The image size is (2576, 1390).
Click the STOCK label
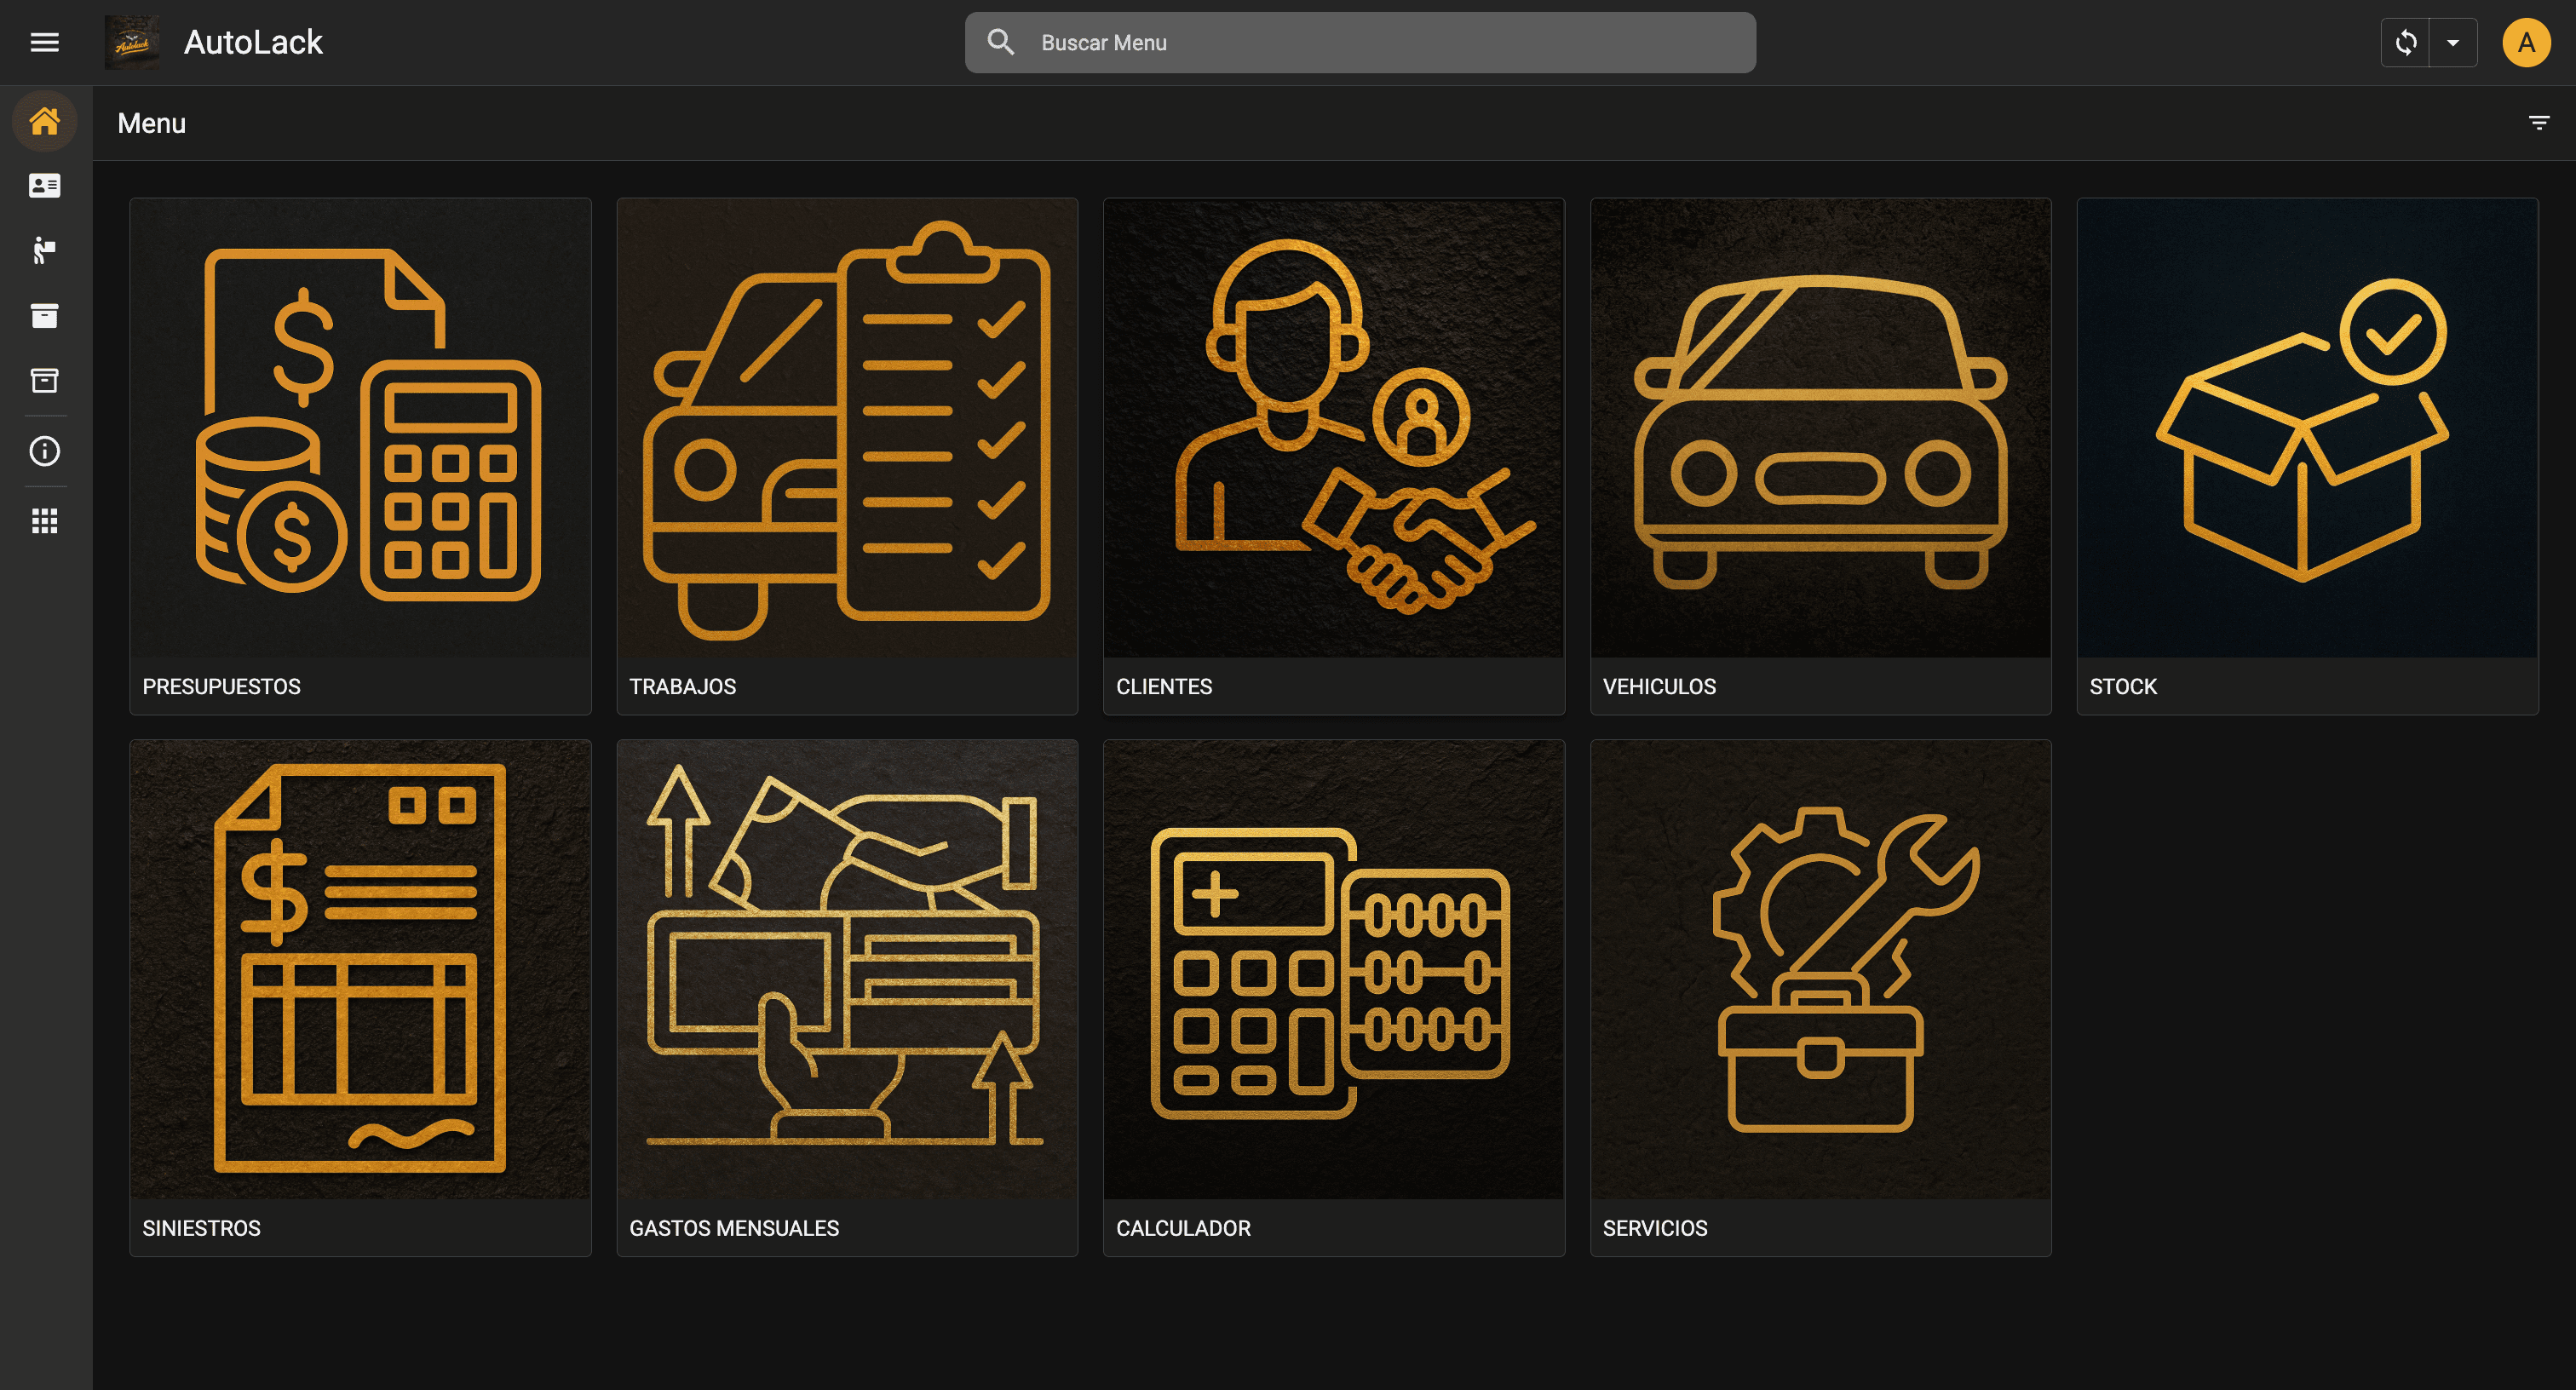click(x=2122, y=687)
